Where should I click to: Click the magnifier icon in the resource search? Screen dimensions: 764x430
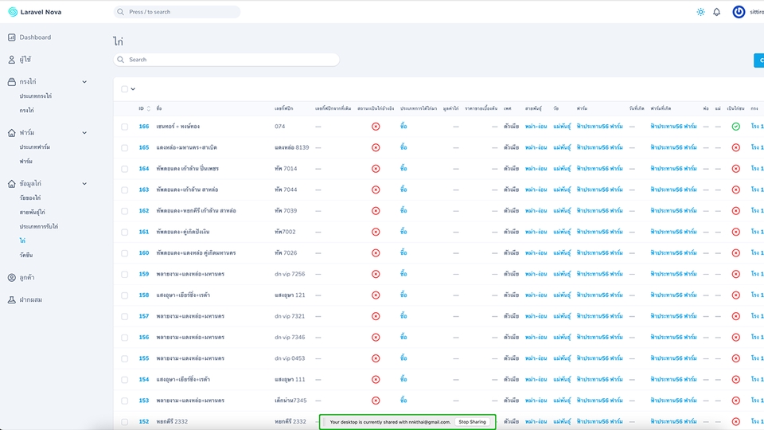click(x=120, y=60)
